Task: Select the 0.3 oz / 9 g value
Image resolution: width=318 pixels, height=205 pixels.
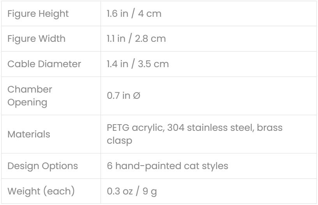Action: [132, 191]
